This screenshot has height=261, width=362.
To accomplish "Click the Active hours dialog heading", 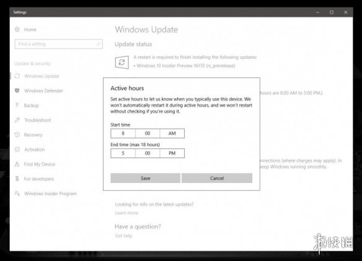I will [127, 88].
